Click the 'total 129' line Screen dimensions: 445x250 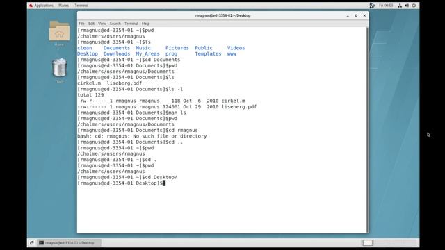pos(90,95)
